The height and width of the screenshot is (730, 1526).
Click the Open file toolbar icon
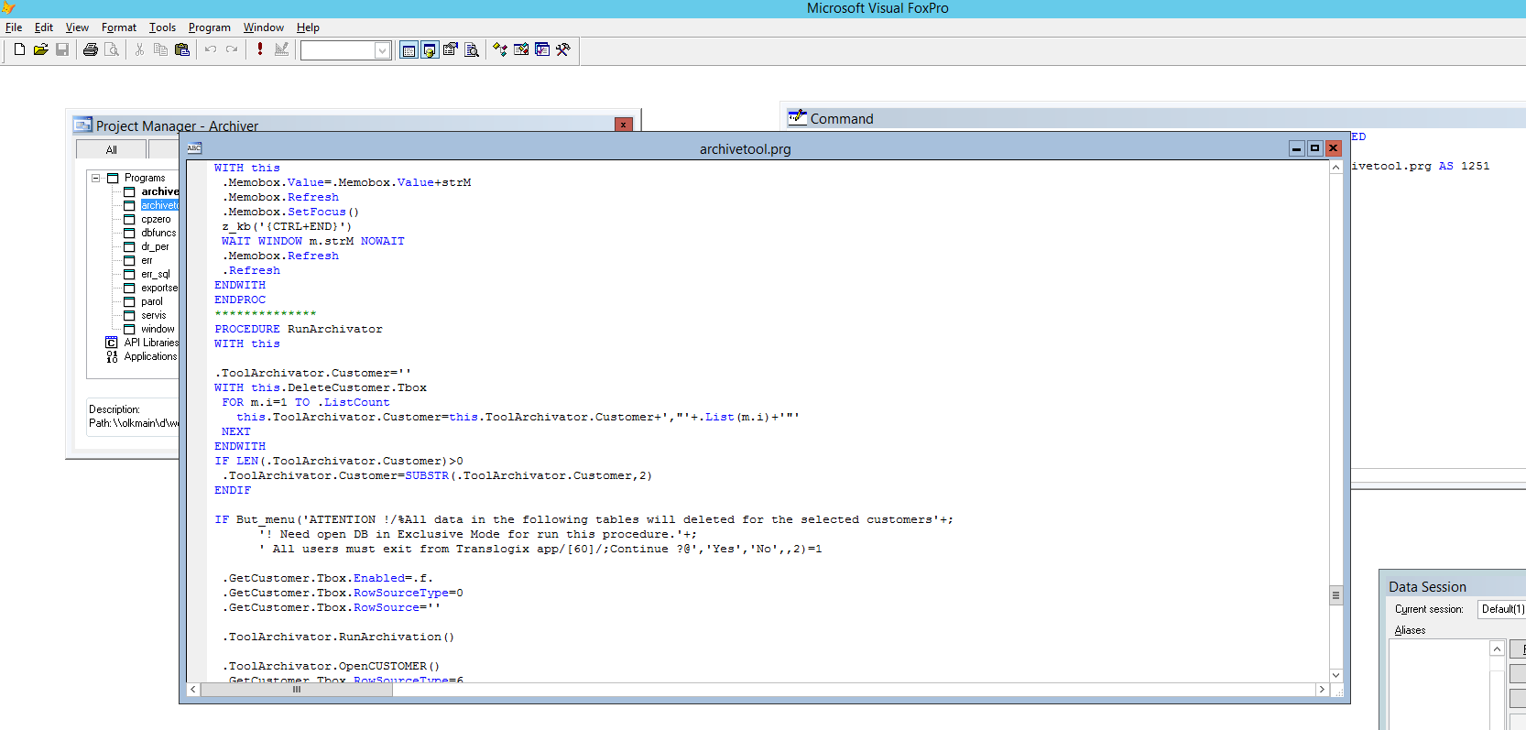click(x=40, y=49)
